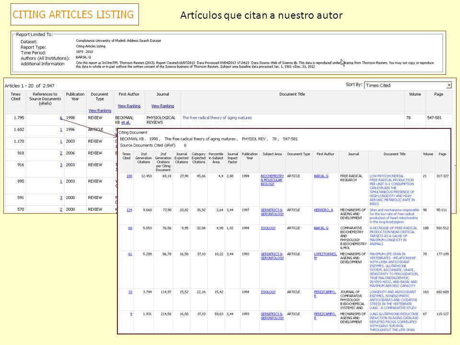This screenshot has width=460, height=345.
Task: Open 'The free radical theory of aging matures' title link
Action: [217, 118]
